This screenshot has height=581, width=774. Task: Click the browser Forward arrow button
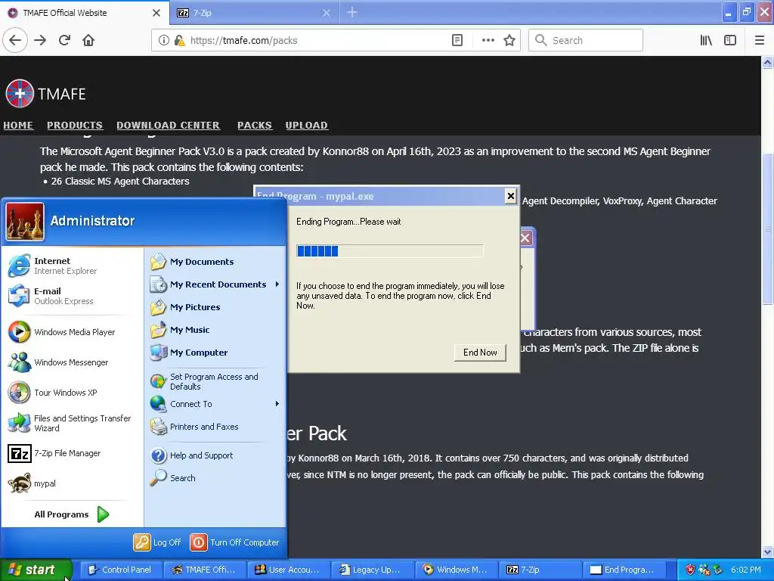click(40, 40)
